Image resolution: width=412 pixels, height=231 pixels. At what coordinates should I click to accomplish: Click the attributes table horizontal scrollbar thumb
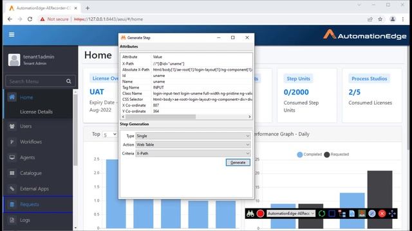coord(160,117)
